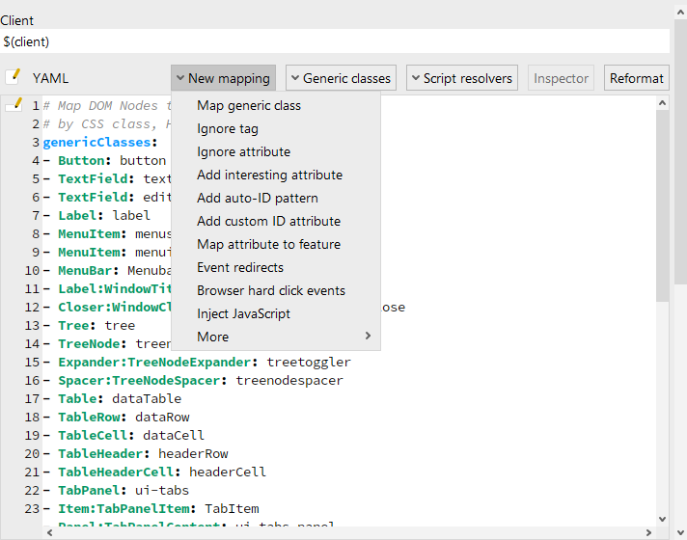Click the Inspector button

(561, 78)
